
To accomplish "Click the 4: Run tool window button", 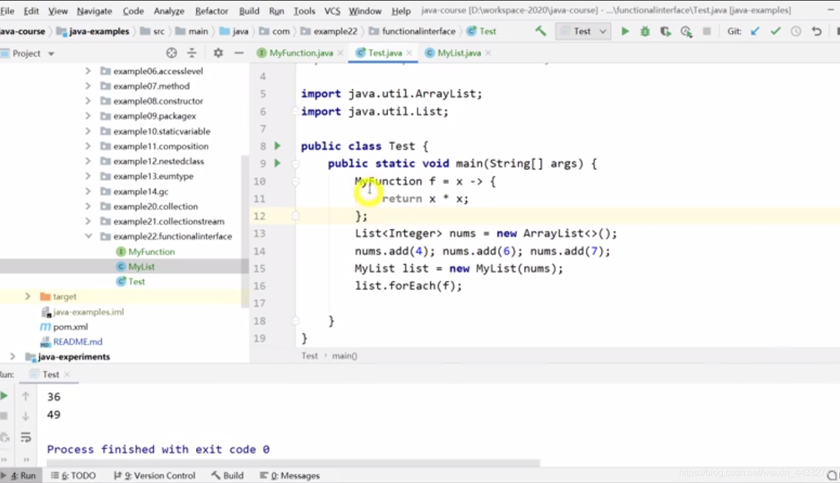I will point(21,475).
